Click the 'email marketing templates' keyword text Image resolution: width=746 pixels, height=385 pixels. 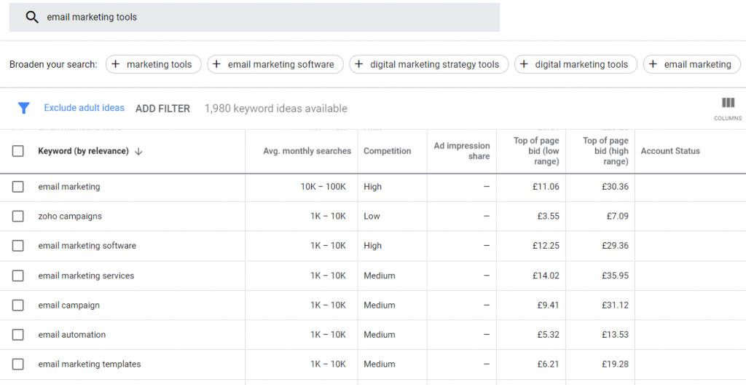click(90, 365)
